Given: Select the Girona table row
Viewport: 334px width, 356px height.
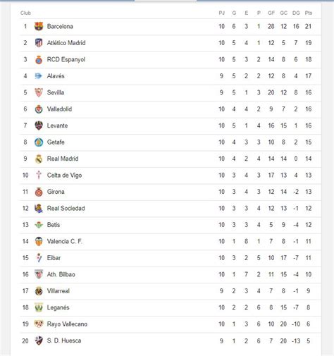Looking at the screenshot, I should (x=171, y=192).
